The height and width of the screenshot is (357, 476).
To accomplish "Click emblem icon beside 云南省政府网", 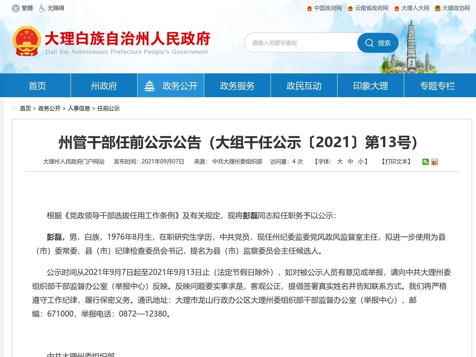I will (350, 8).
